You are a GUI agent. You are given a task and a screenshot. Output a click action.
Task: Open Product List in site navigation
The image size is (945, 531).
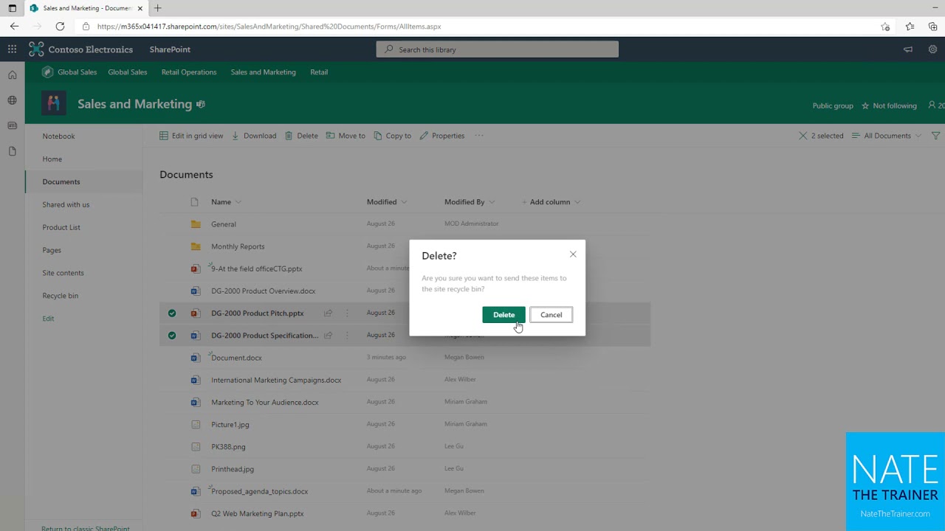coord(61,227)
